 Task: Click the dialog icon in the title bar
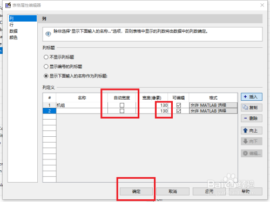coord(8,5)
